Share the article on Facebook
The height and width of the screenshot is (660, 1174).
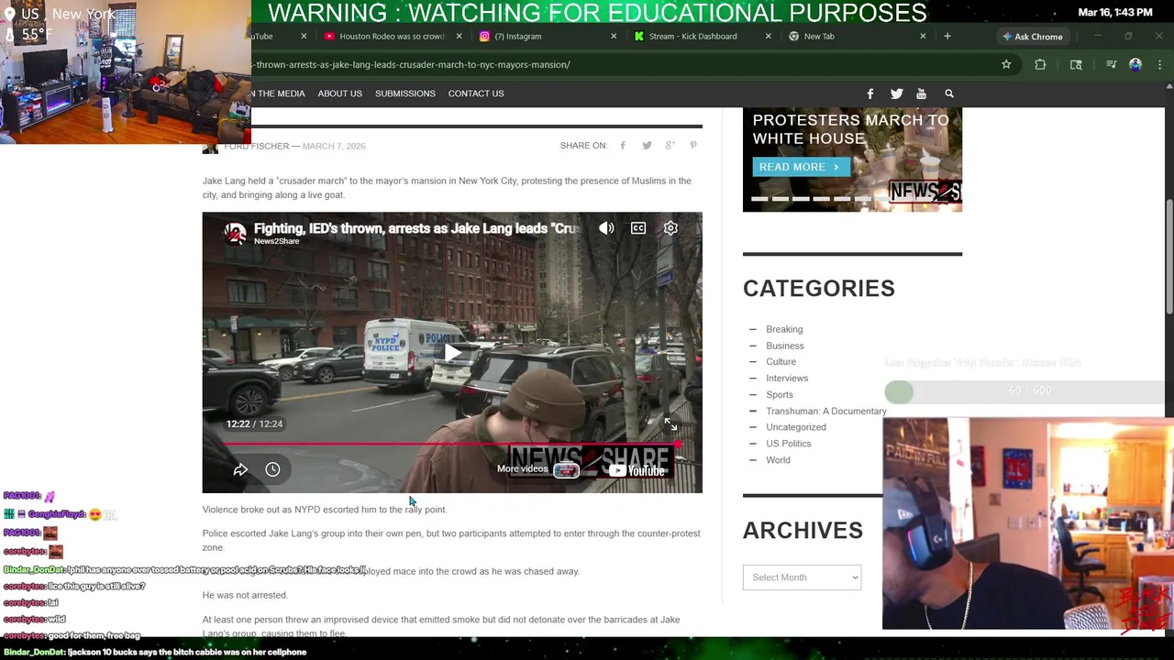click(x=623, y=146)
